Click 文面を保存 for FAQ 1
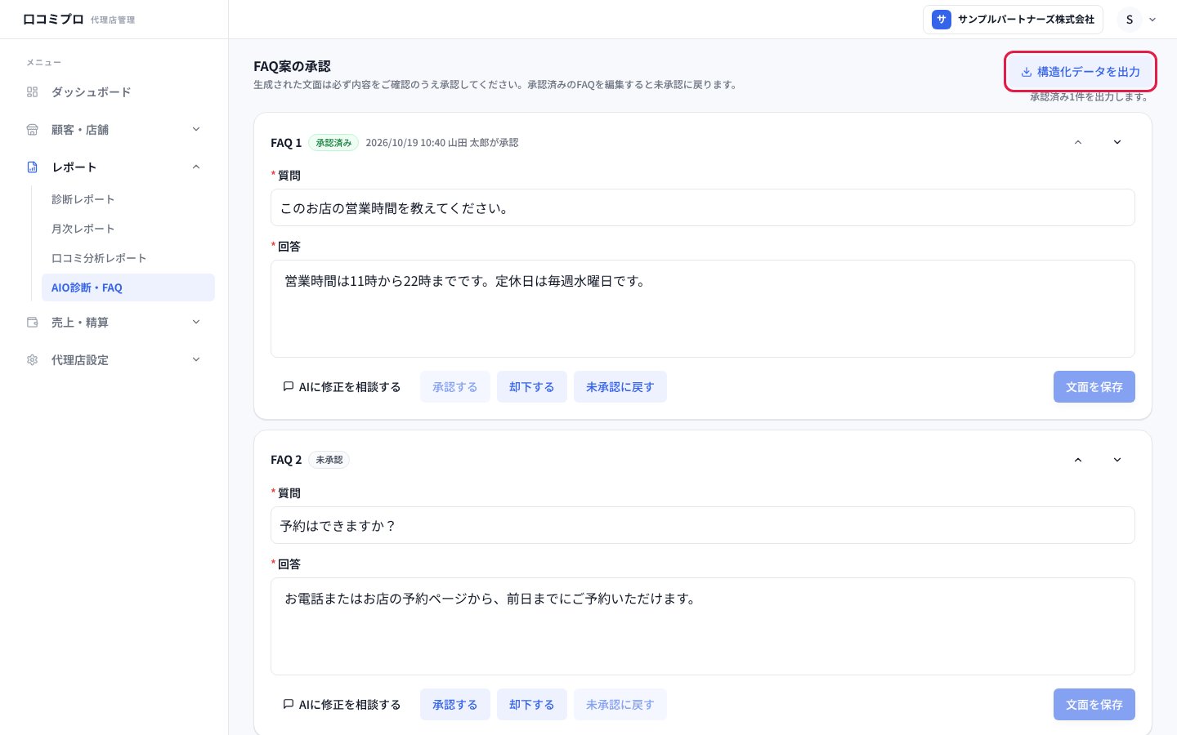Screen dimensions: 1177x735 (1094, 387)
